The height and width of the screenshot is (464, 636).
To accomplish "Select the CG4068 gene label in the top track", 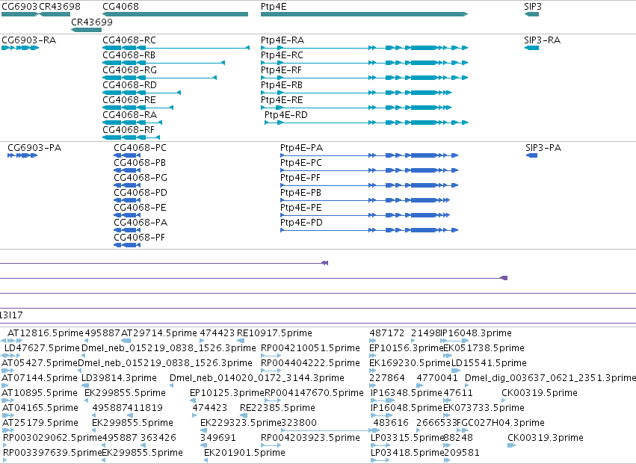I will click(x=120, y=7).
